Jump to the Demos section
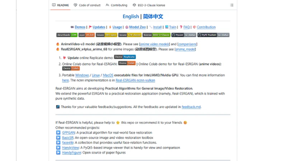287x161 pixels. point(80,27)
